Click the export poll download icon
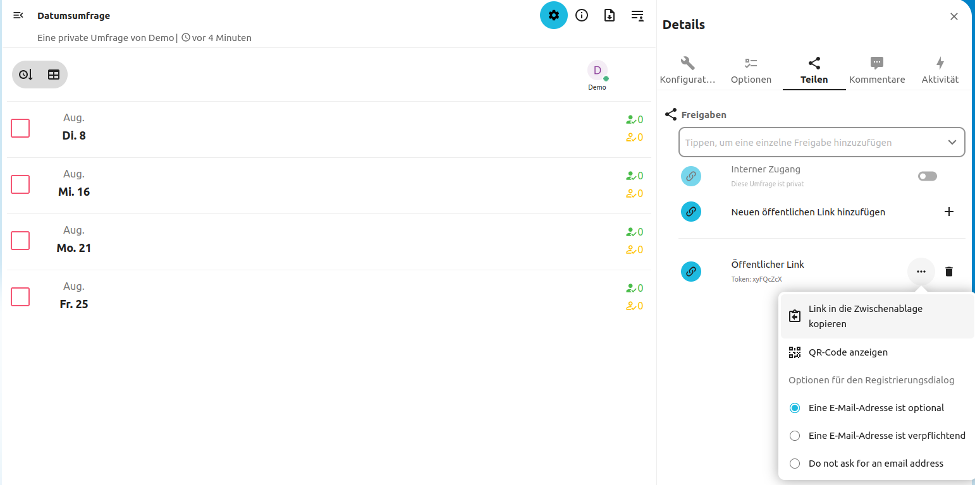This screenshot has height=485, width=975. (610, 15)
